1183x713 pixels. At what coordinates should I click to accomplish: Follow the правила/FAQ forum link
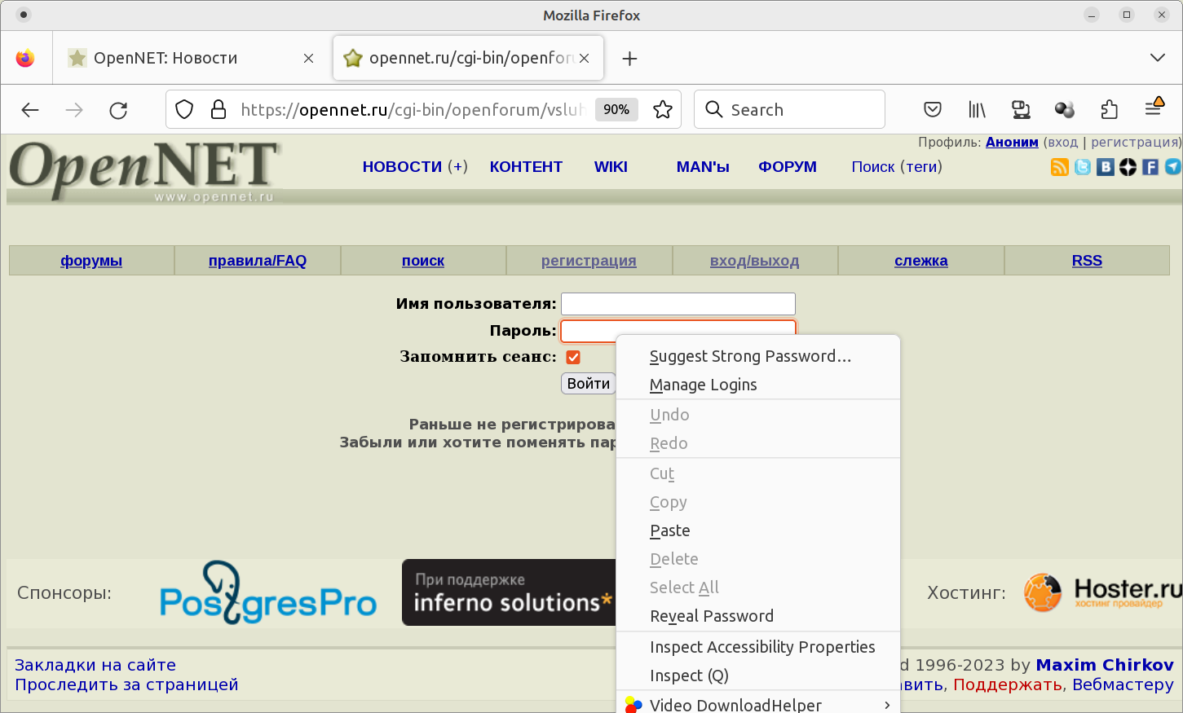[258, 261]
